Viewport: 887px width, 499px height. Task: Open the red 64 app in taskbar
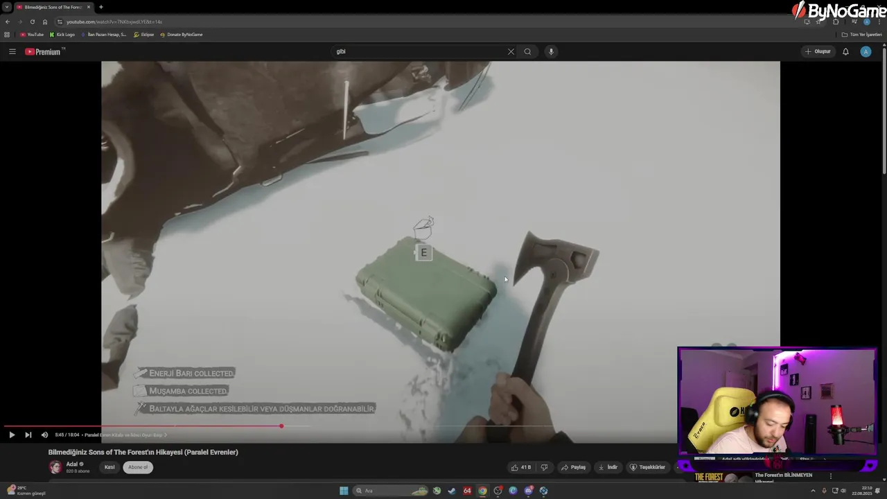[x=467, y=491]
